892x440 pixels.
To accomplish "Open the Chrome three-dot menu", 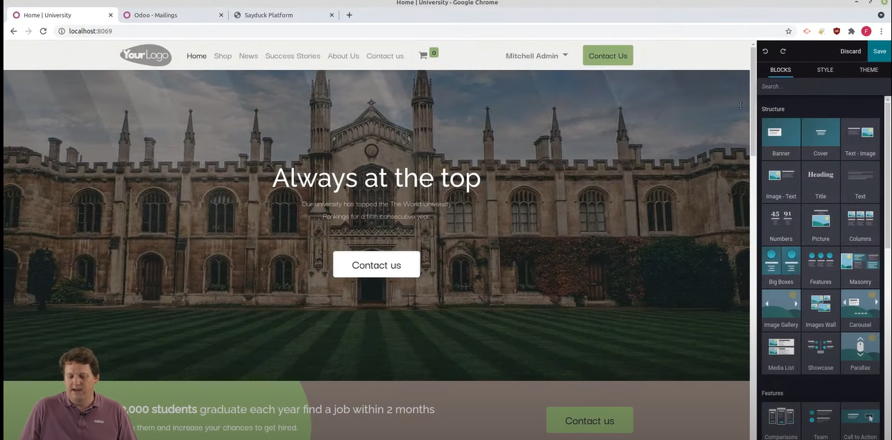I will click(882, 31).
